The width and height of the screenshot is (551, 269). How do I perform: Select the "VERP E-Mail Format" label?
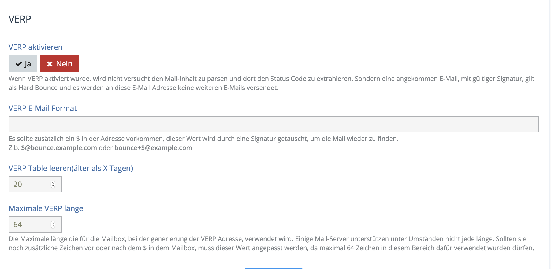(x=43, y=108)
